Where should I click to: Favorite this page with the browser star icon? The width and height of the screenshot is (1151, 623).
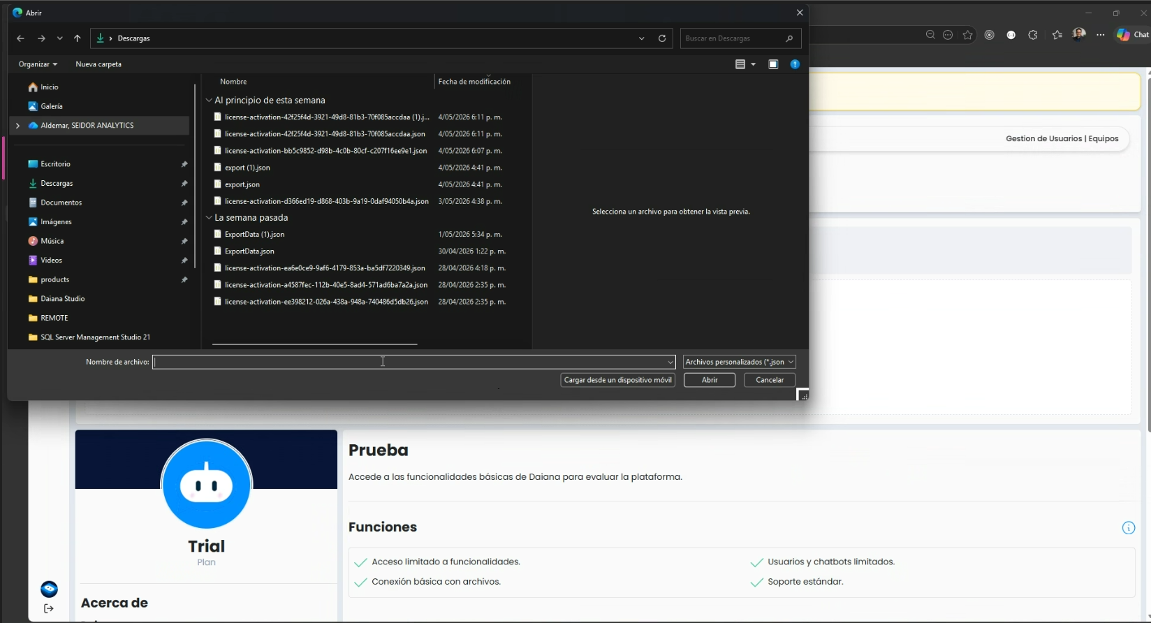[x=967, y=35]
